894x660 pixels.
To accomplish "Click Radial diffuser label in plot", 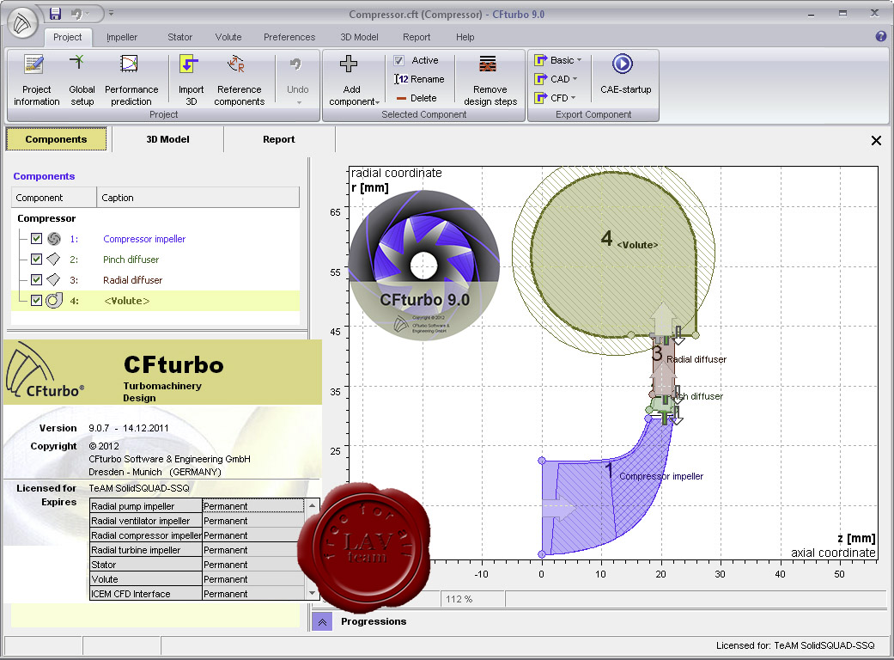I will tap(696, 359).
